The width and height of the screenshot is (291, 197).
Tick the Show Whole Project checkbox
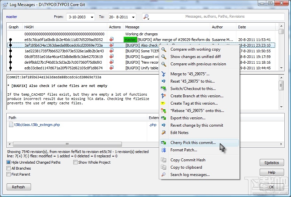pyautogui.click(x=76, y=162)
